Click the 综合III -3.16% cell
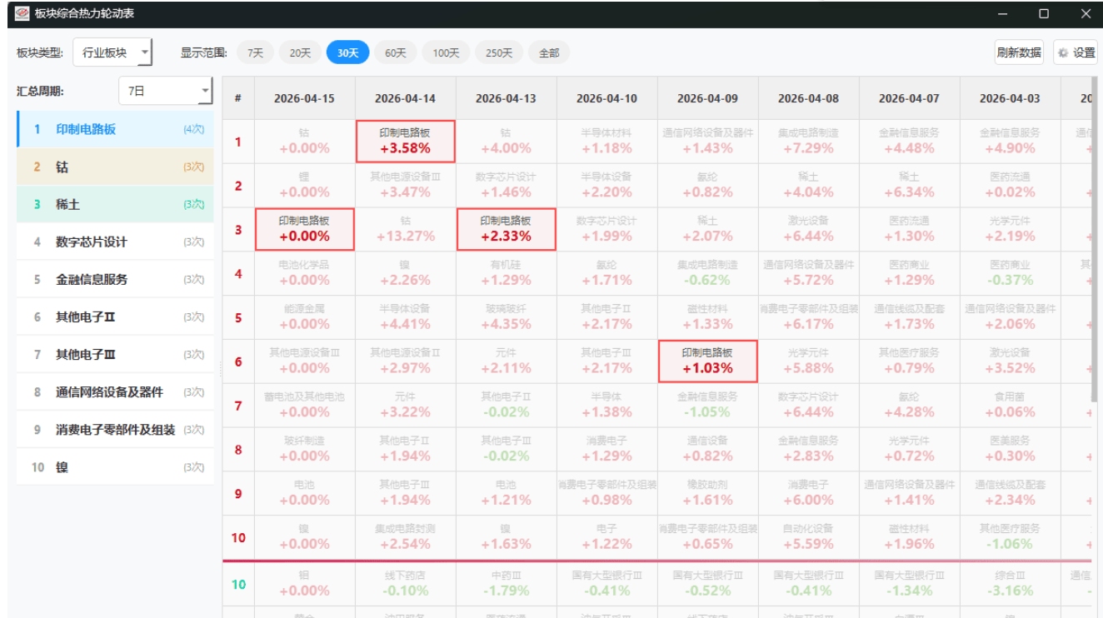 1011,584
